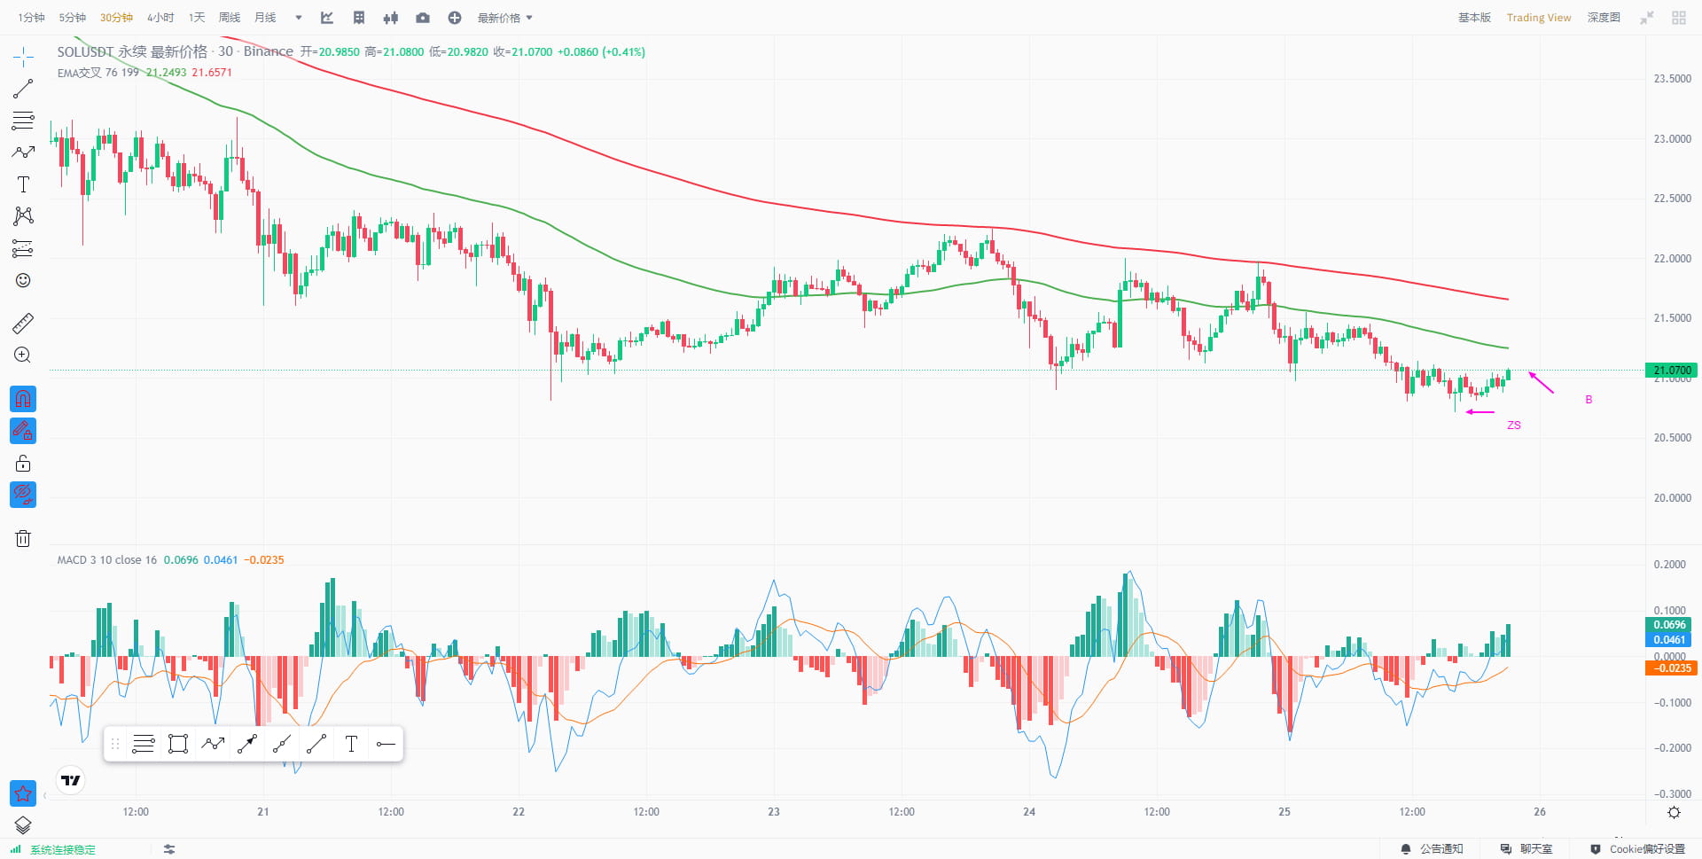Open the emoji icons tool

pos(23,280)
